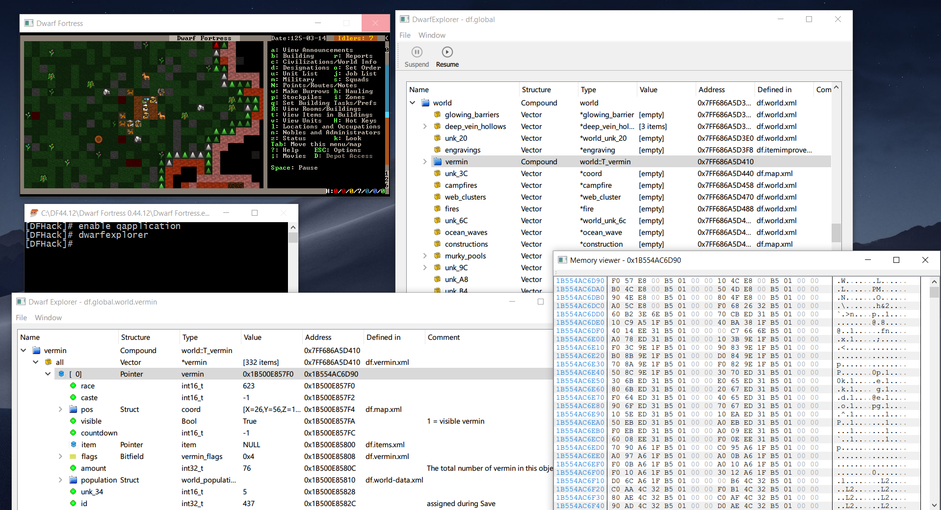Sort by Name column in df.global

(463, 90)
